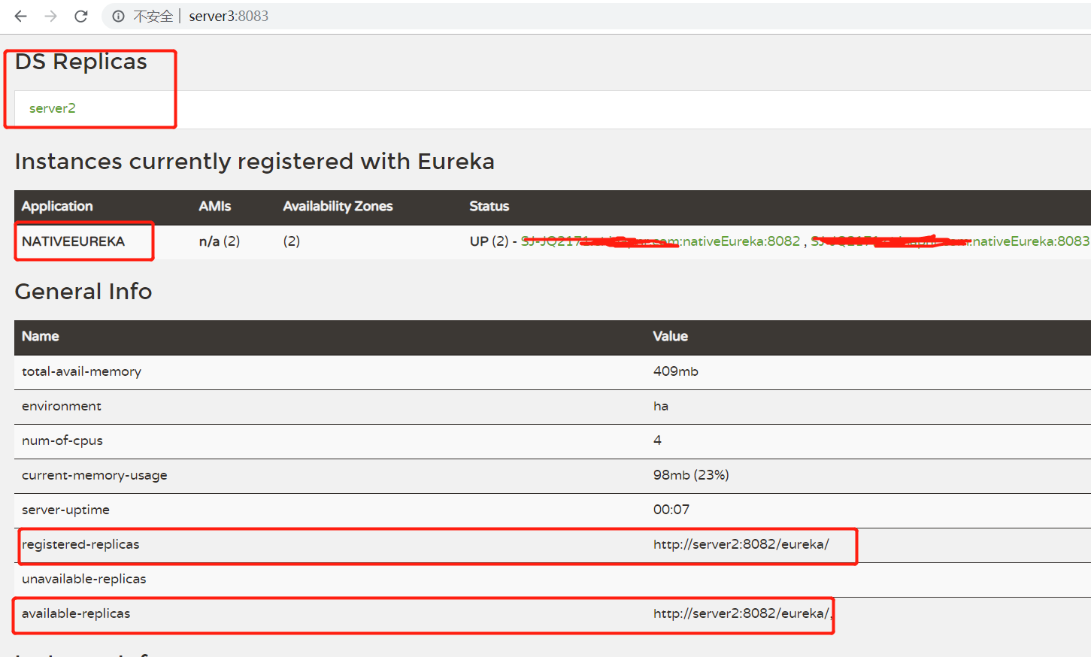Click the NATIVEEUREKA application link
Screen dimensions: 1091x657
[68, 241]
